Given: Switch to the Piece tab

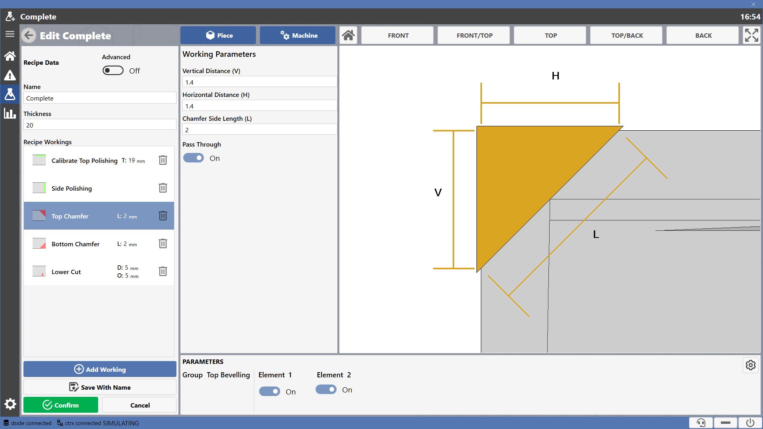Looking at the screenshot, I should [218, 35].
